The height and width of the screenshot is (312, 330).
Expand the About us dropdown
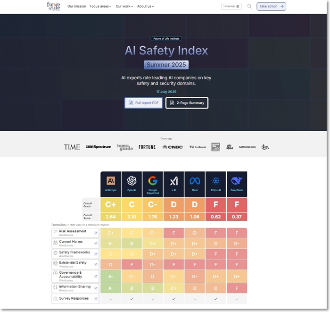coord(145,6)
